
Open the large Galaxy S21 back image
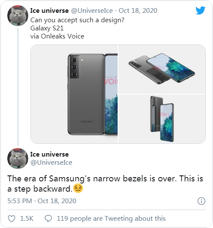click(x=74, y=94)
